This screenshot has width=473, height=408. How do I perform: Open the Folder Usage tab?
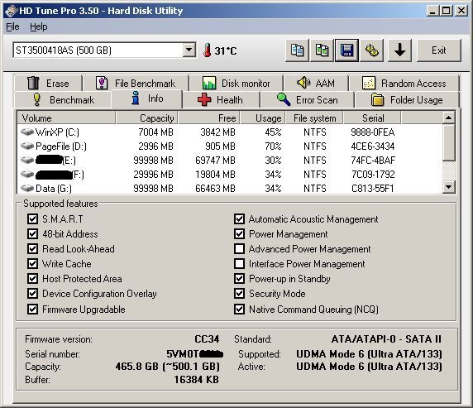tap(407, 99)
